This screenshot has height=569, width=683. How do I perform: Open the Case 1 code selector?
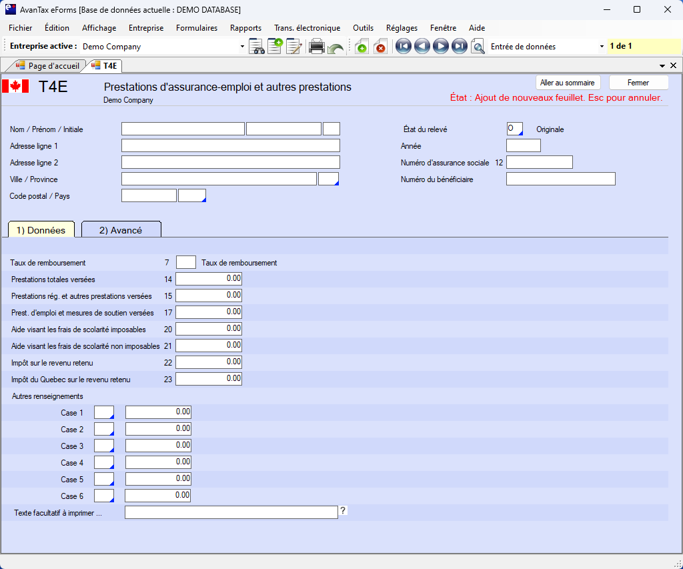coord(104,412)
